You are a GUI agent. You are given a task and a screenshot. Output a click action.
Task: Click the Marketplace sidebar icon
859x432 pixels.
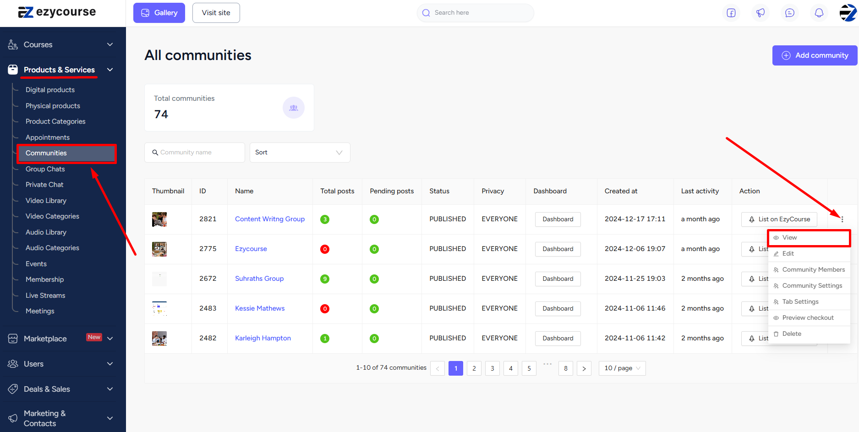[x=13, y=339]
